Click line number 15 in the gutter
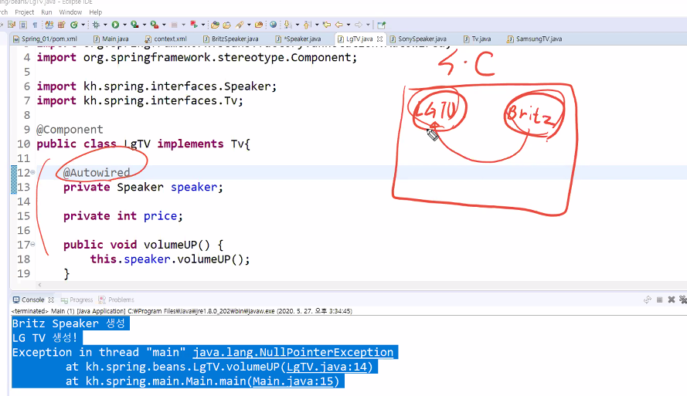 (x=24, y=216)
